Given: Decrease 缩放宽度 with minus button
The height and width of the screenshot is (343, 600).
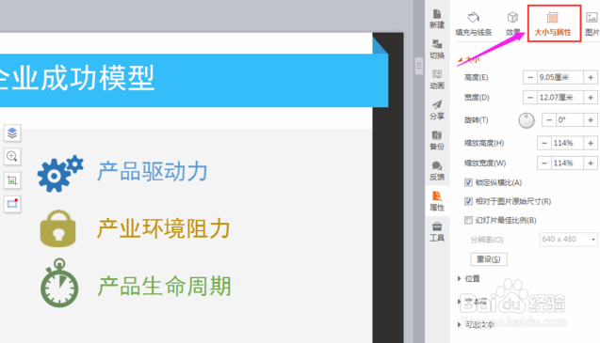Looking at the screenshot, I should coord(544,164).
